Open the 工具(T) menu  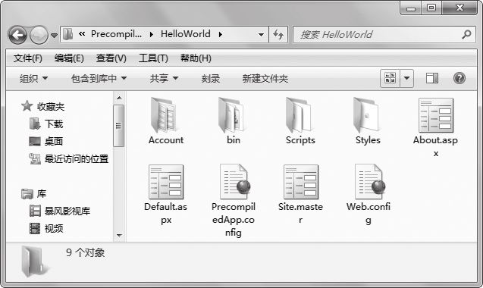click(x=153, y=58)
